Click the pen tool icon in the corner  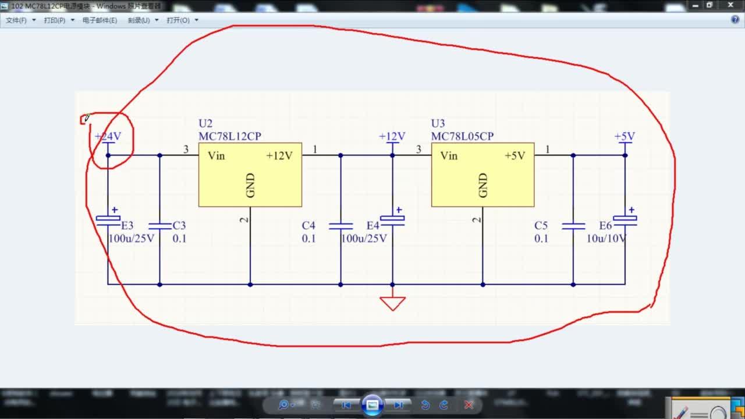pos(681,412)
